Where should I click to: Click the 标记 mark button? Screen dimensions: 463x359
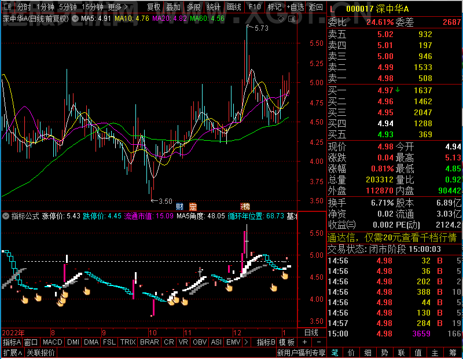tap(274, 7)
